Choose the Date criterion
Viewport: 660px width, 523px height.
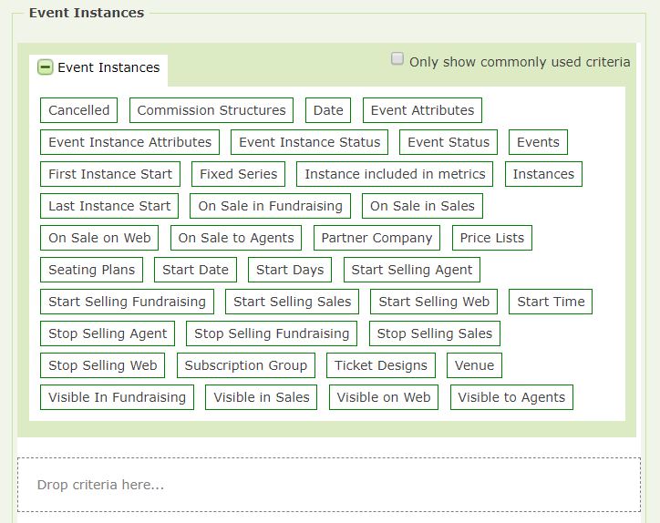click(328, 110)
